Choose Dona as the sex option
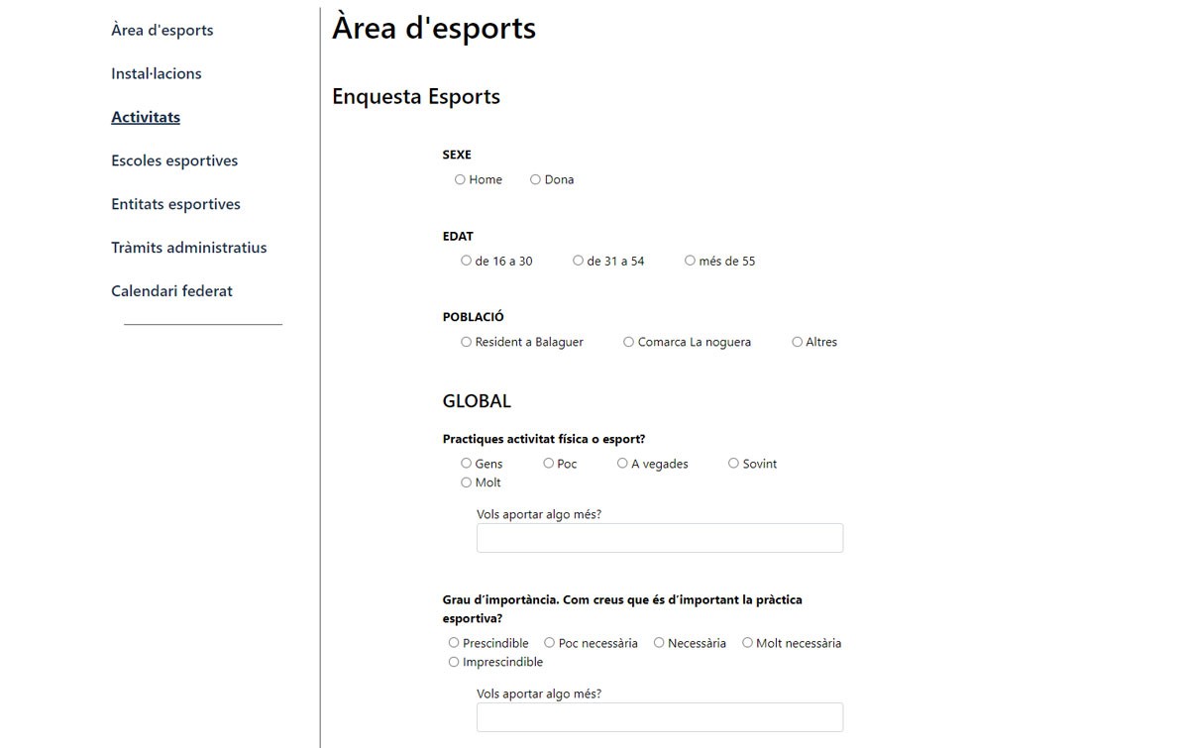The width and height of the screenshot is (1189, 748). (535, 179)
